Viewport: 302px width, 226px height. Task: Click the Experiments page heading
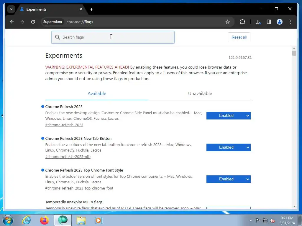64,55
